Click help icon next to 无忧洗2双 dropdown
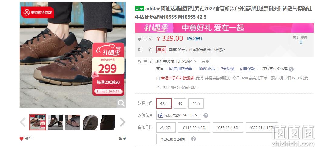The width and height of the screenshot is (317, 149). 206,115
